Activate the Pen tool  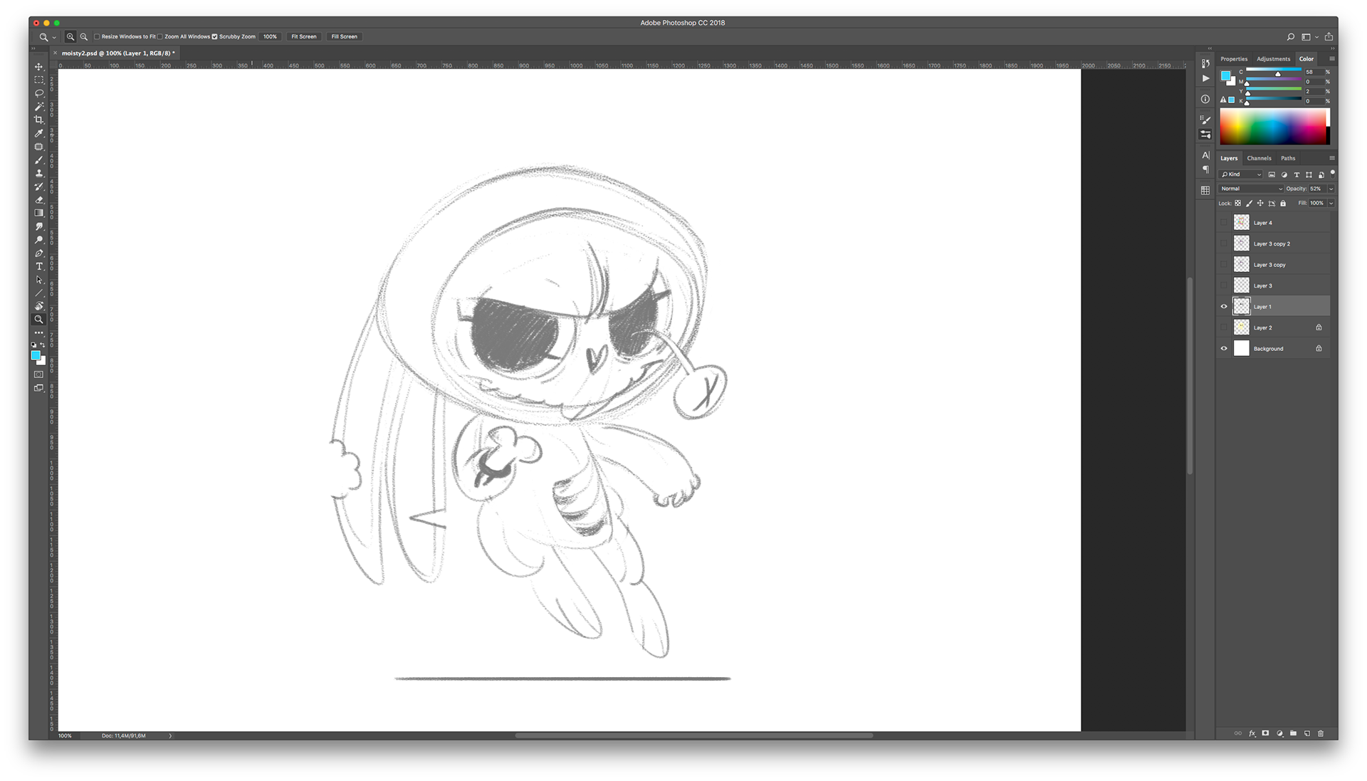(x=39, y=253)
